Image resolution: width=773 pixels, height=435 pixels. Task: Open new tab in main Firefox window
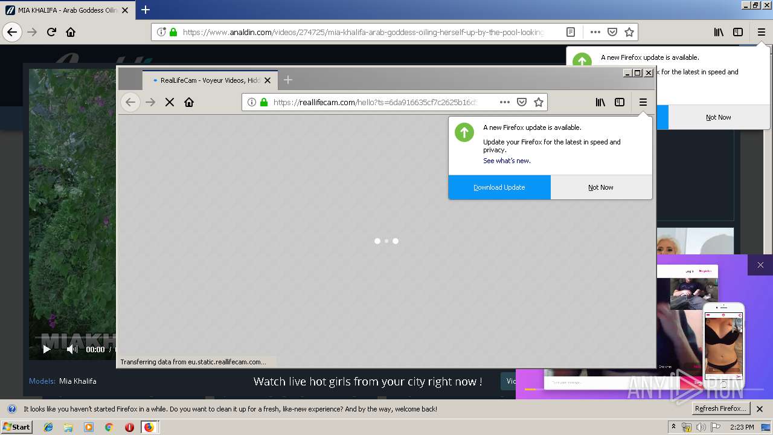[146, 10]
